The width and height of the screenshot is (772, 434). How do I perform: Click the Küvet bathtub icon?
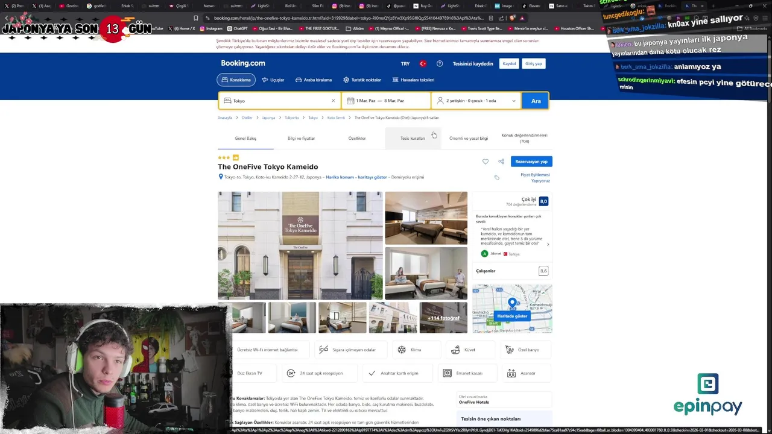point(455,350)
